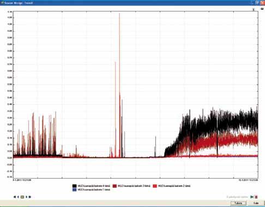Image resolution: width=265 pixels, height=207 pixels.
Task: Jump to the start of the trend (double-left arrow)
Action: 15,197
